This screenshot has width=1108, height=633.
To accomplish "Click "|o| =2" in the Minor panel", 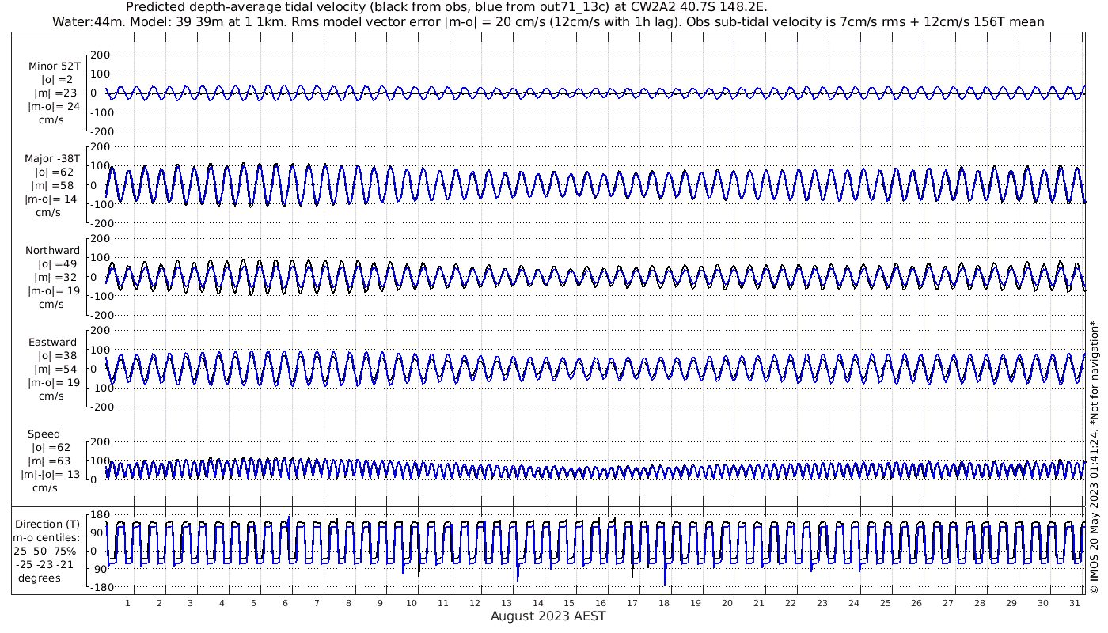I will pyautogui.click(x=57, y=80).
